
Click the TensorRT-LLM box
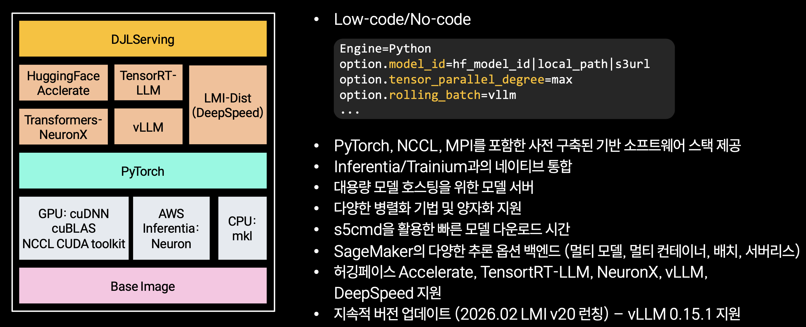click(x=148, y=82)
